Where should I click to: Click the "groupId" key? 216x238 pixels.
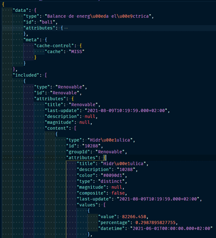click(x=78, y=152)
